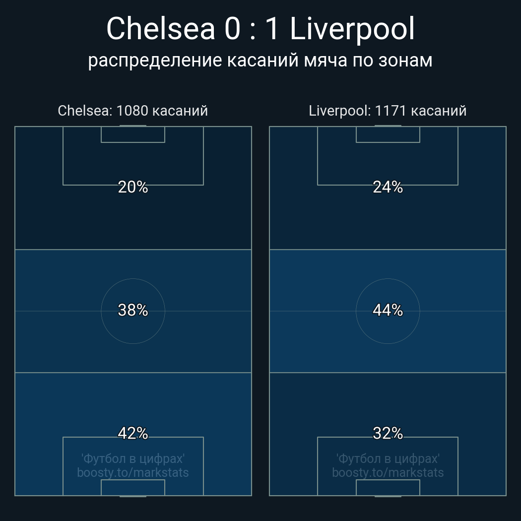Select the subtitle about touch distribution by zones

coord(260,61)
